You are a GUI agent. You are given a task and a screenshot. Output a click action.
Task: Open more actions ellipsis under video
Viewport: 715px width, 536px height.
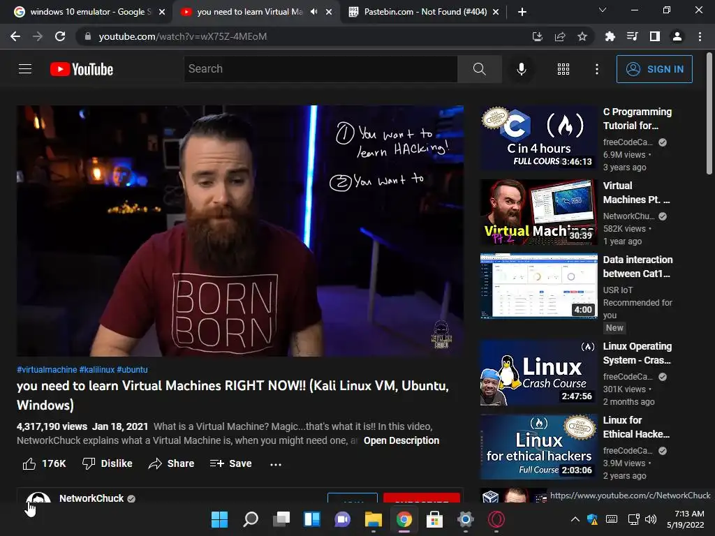pos(275,464)
